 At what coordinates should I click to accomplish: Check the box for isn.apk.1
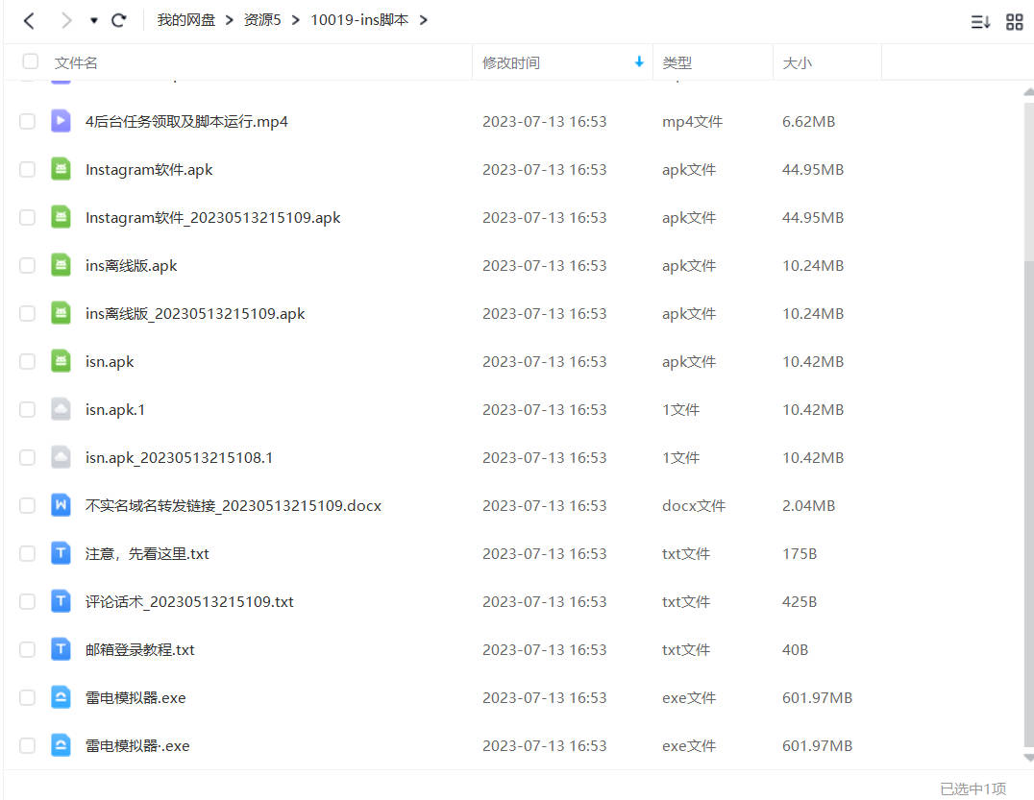(x=27, y=410)
